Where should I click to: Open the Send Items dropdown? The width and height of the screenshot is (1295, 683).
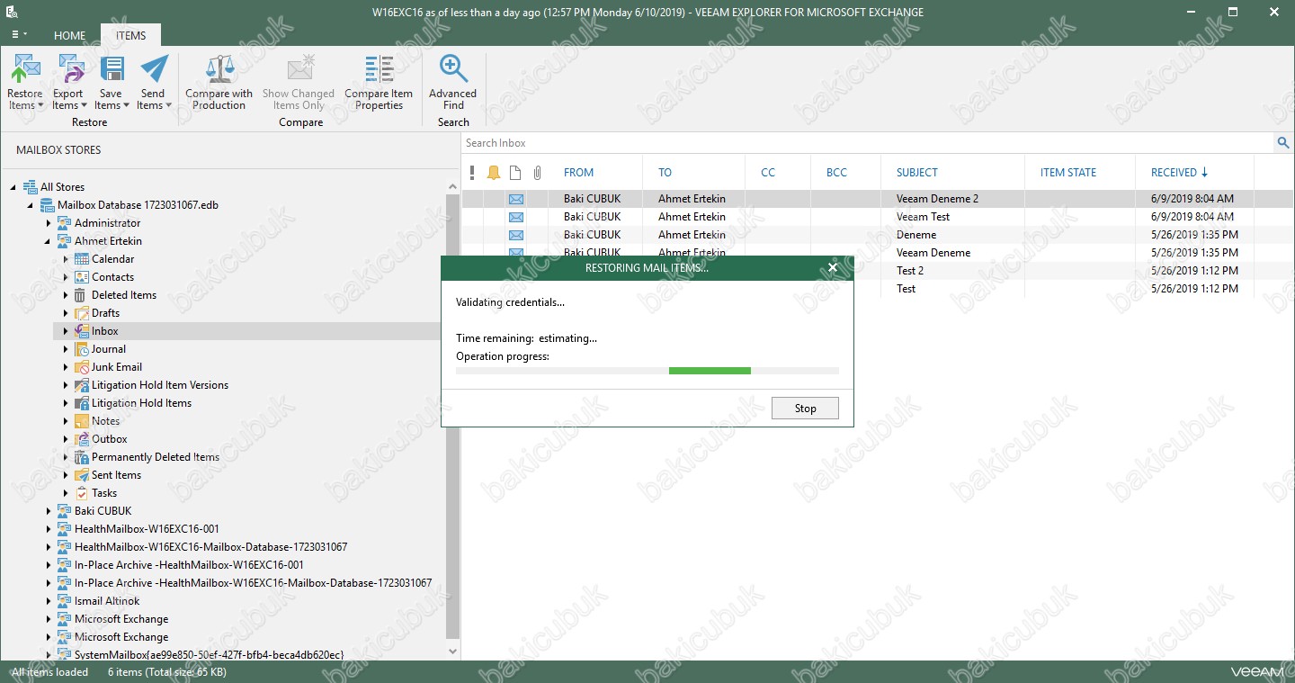(153, 83)
